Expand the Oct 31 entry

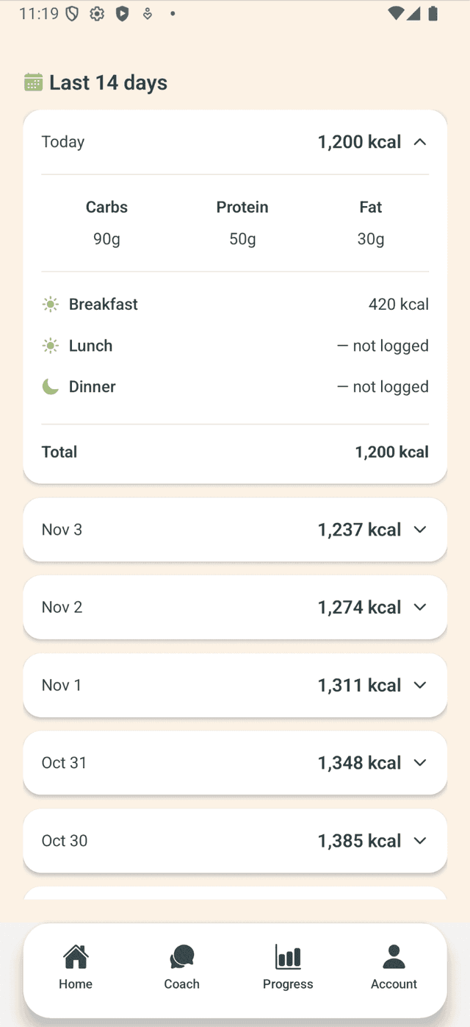click(x=420, y=763)
